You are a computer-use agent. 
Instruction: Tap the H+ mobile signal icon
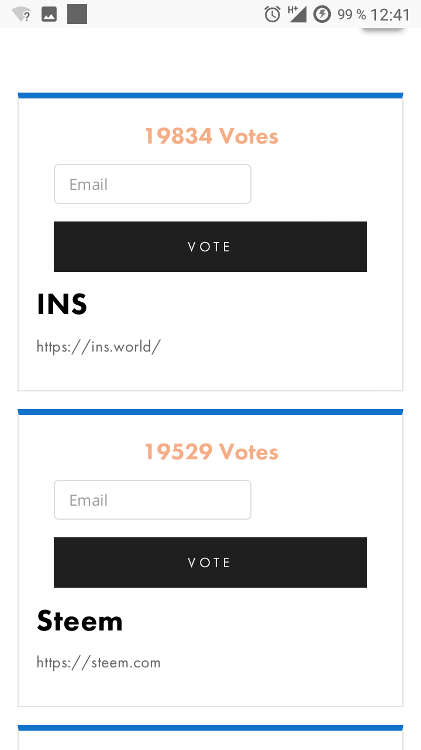click(297, 14)
